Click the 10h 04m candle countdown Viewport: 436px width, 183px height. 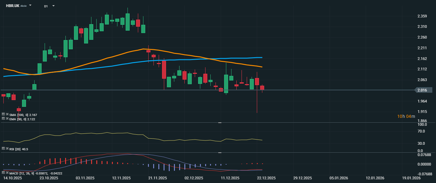[x=406, y=116]
